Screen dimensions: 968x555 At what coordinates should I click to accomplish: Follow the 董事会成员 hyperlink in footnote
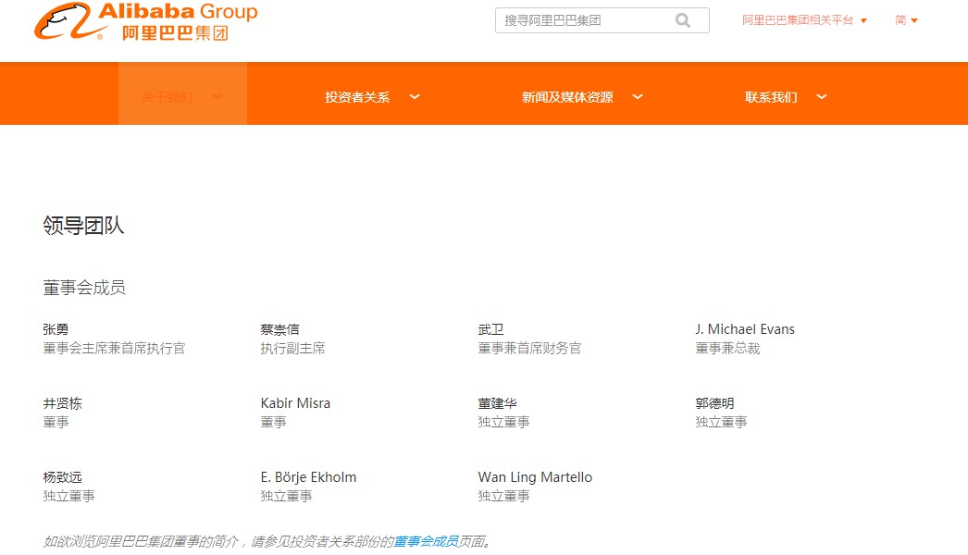pyautogui.click(x=426, y=541)
